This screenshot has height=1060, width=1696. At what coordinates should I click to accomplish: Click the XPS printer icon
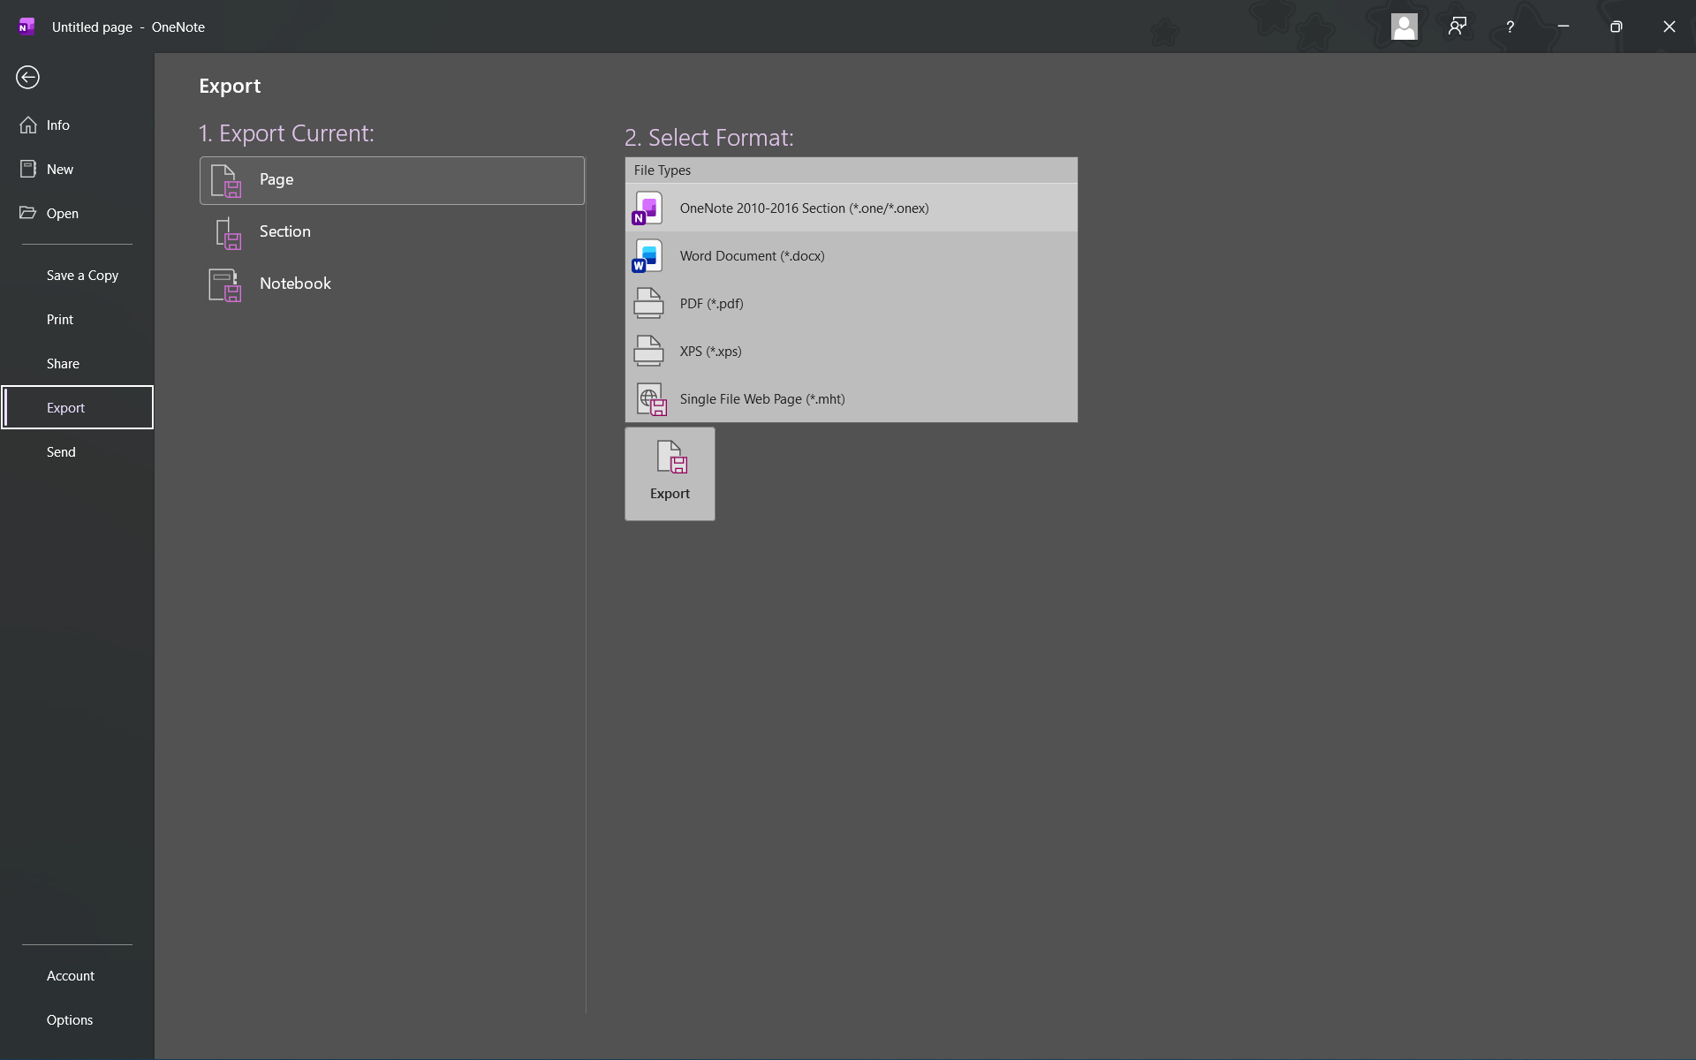click(x=648, y=351)
